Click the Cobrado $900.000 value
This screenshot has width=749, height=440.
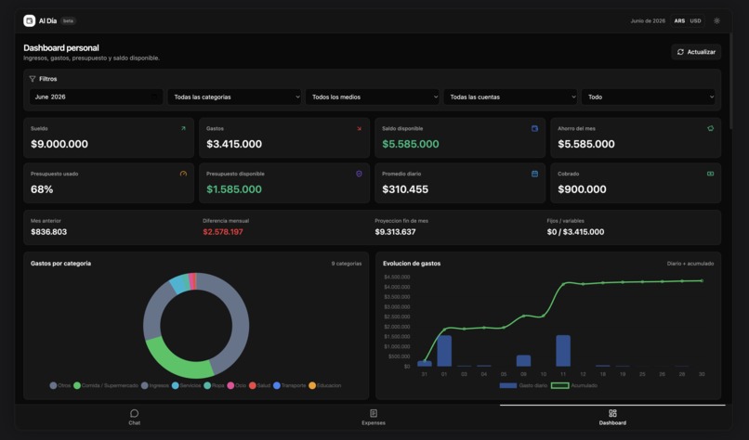[x=582, y=189]
